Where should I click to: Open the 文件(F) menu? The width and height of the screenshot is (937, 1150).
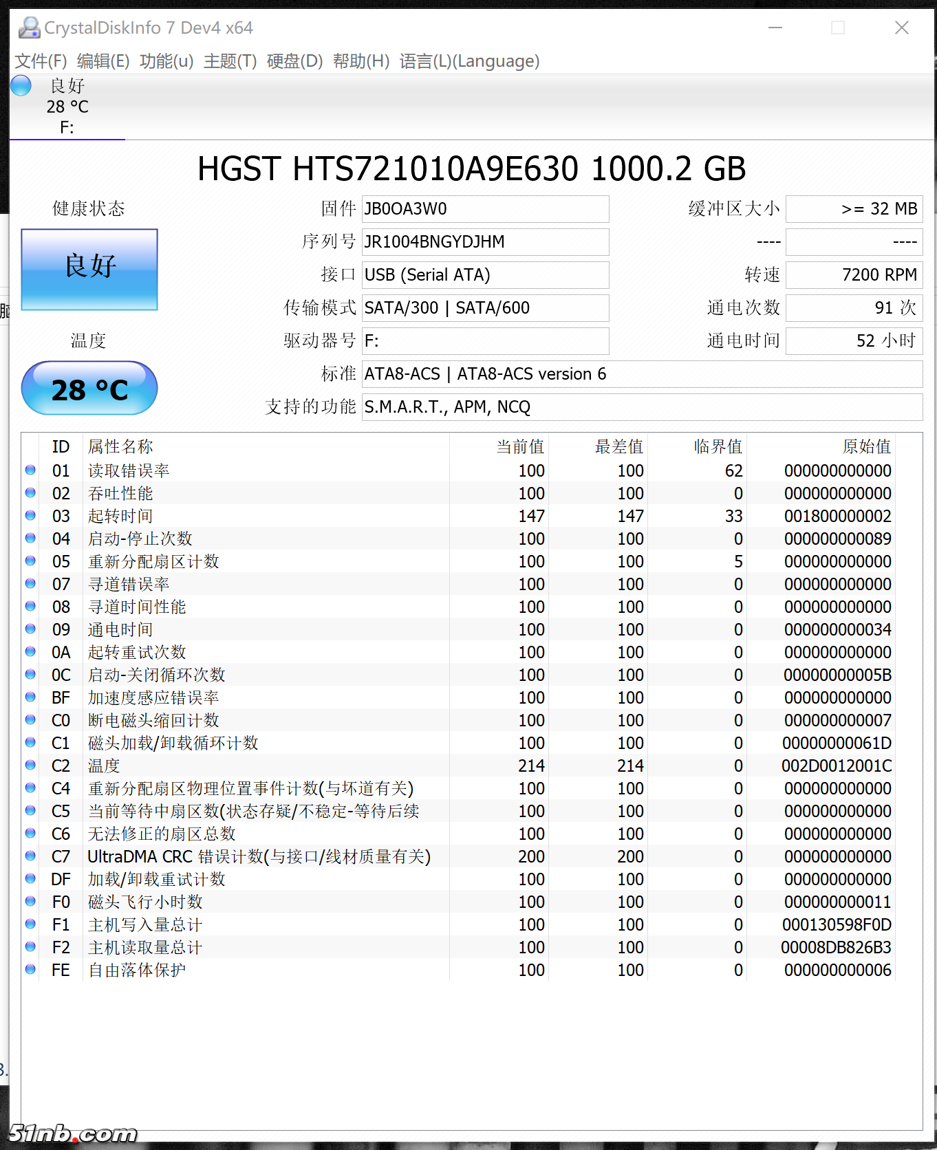coord(41,61)
